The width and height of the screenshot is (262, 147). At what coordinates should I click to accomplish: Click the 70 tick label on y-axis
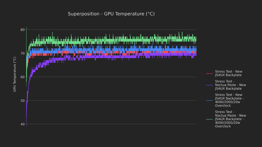click(23, 53)
